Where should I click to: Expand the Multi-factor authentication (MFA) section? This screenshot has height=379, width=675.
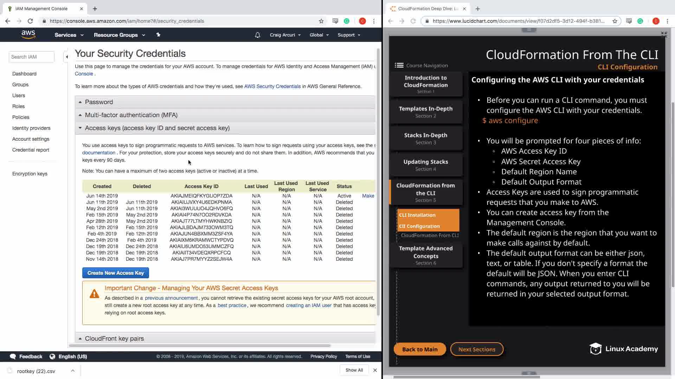(131, 115)
